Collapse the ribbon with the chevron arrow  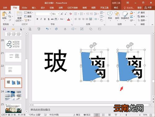coord(152,25)
